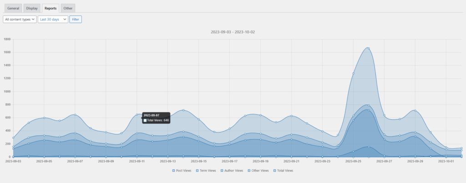Click the Total Views point at 2023-09-29

415,111
